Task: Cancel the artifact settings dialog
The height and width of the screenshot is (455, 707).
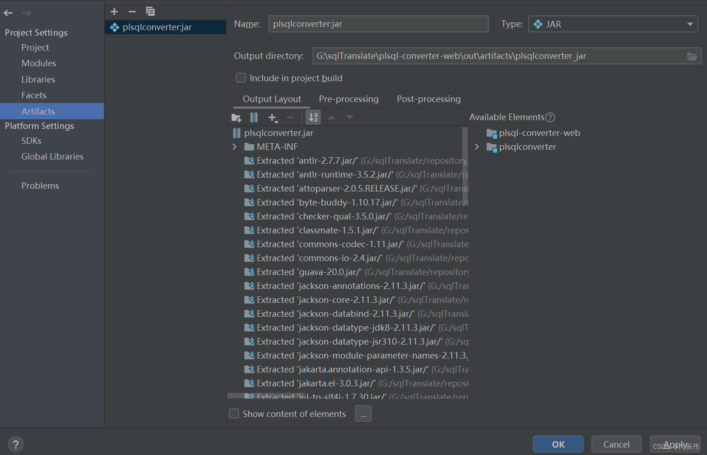Action: (x=616, y=444)
